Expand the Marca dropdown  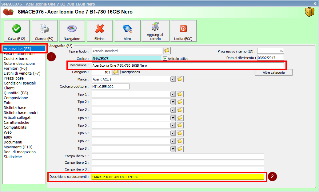(x=173, y=79)
